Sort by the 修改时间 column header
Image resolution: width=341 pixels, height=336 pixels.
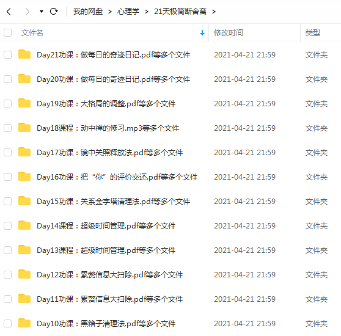(229, 33)
